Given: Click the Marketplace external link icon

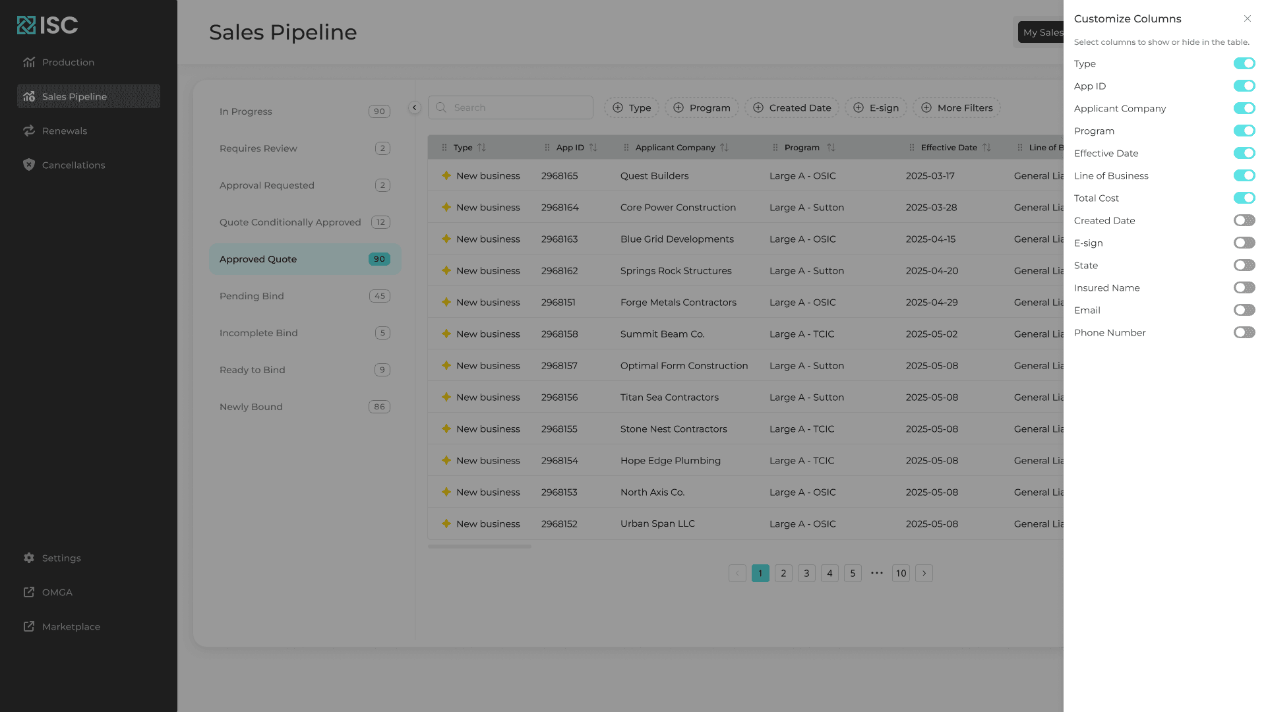Looking at the screenshot, I should [29, 626].
